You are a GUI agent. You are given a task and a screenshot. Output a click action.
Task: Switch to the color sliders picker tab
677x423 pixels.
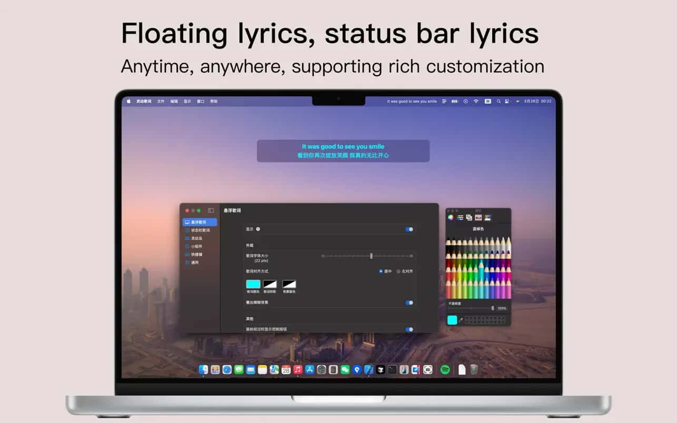[460, 217]
